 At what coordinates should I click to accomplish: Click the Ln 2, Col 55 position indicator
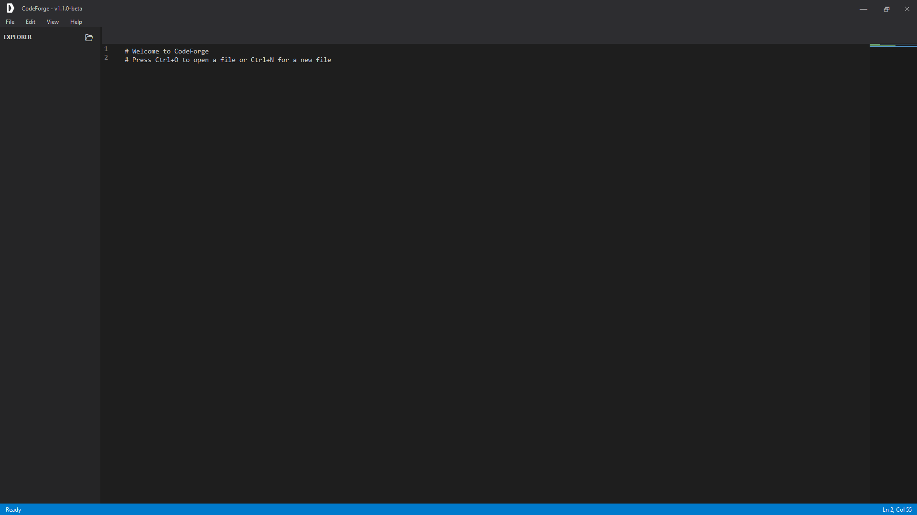tap(897, 509)
